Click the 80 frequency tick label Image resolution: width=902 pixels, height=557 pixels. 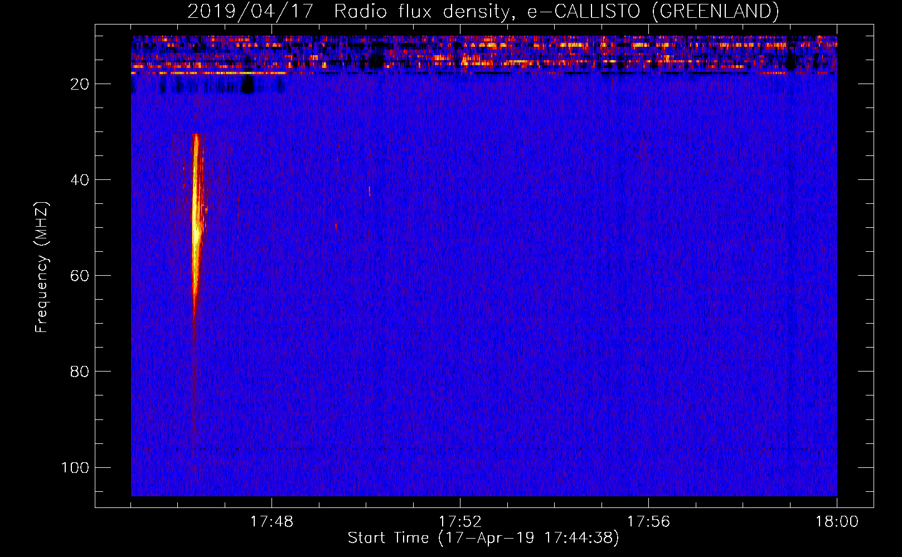pyautogui.click(x=80, y=372)
